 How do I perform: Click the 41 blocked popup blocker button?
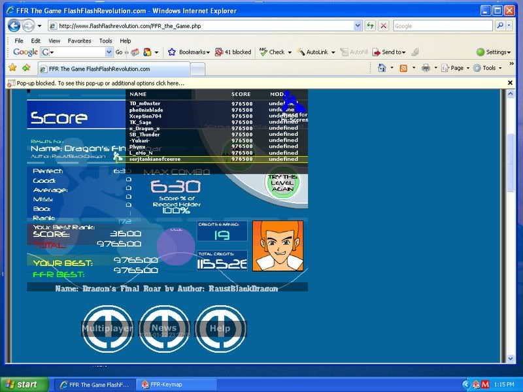click(233, 52)
